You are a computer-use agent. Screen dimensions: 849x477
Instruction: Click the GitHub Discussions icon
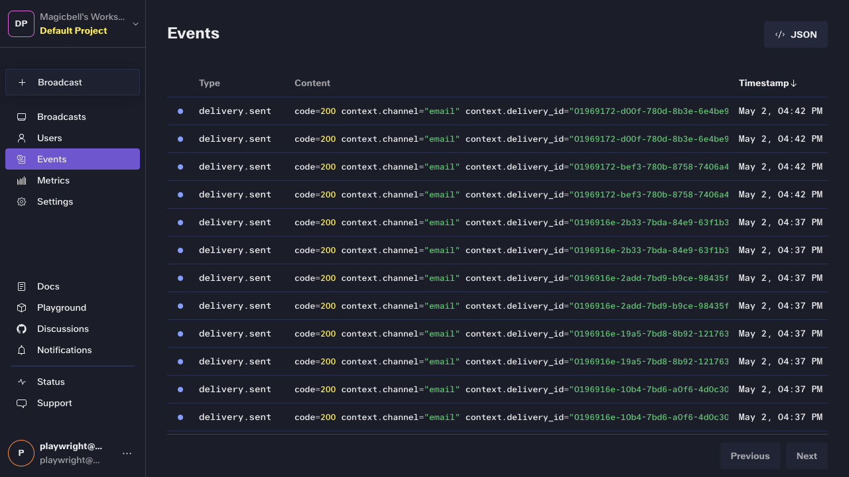click(x=21, y=329)
